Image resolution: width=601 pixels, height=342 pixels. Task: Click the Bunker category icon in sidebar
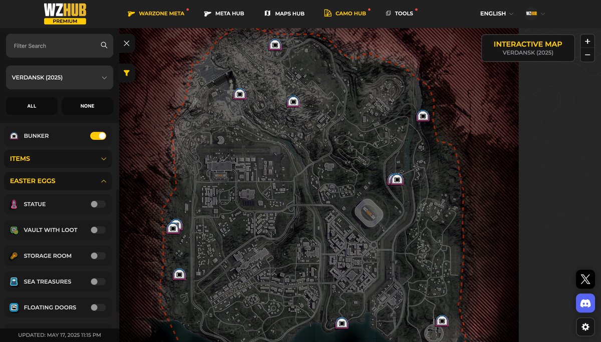14,136
